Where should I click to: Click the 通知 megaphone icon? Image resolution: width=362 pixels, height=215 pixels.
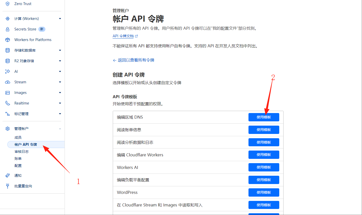pos(8,175)
